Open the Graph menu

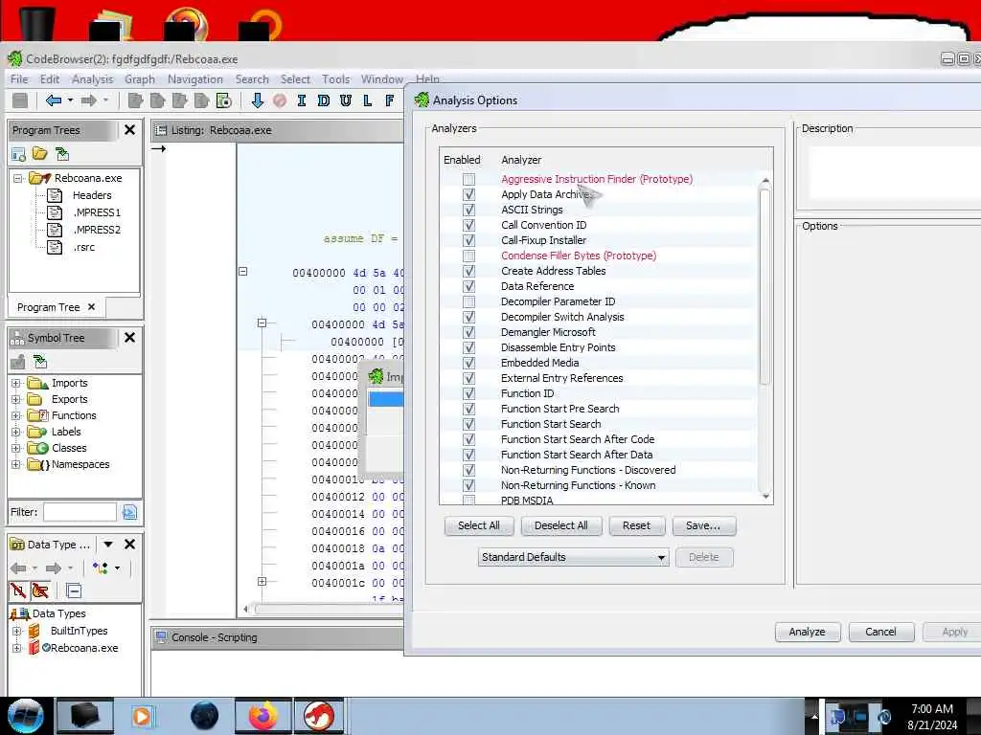(140, 79)
